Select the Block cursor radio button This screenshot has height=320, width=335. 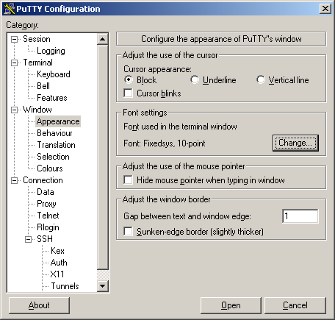(x=129, y=79)
